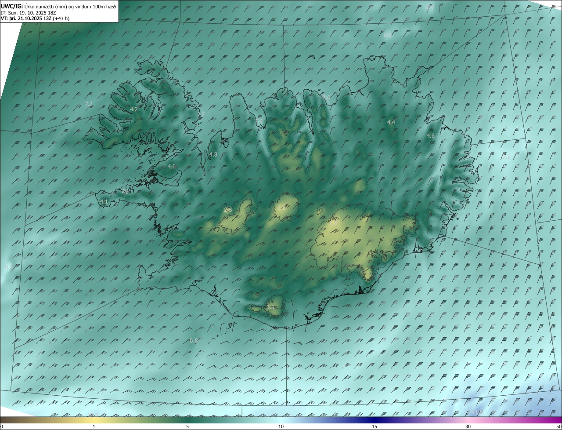Pick the yellow segment of the color scale
This screenshot has width=562, height=430.
click(x=94, y=420)
